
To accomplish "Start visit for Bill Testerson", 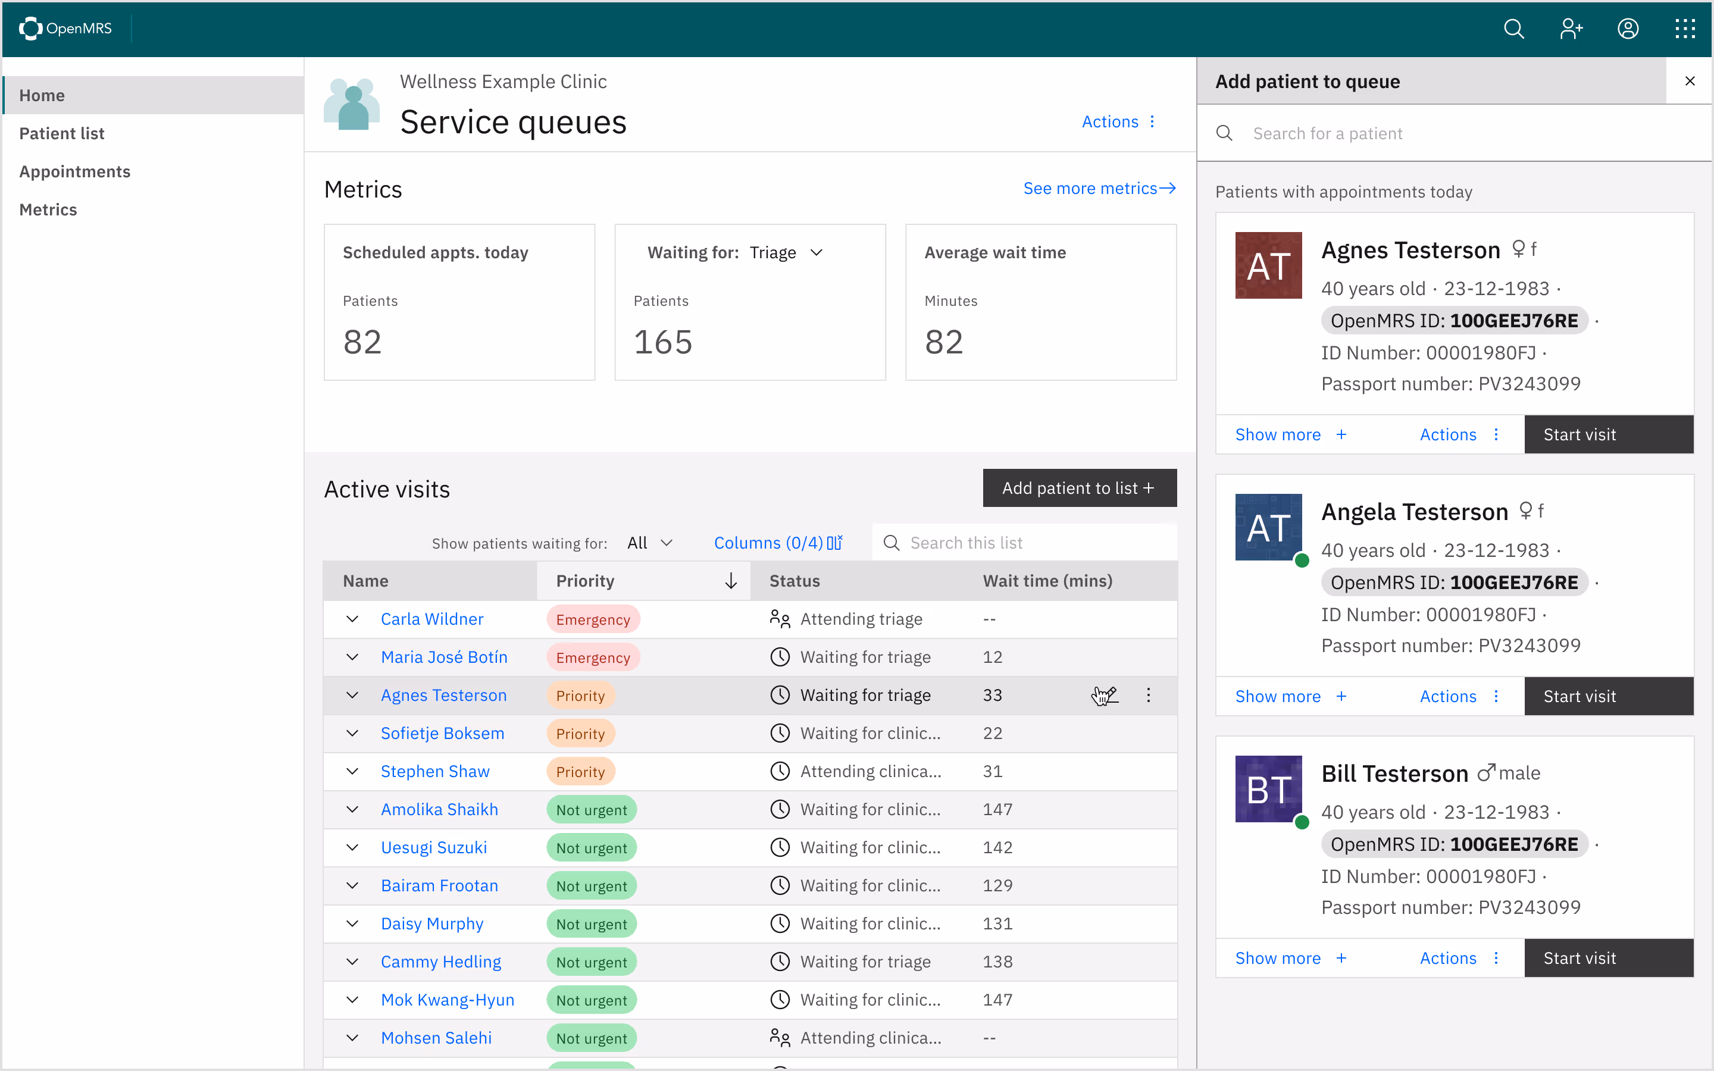I will [x=1609, y=958].
